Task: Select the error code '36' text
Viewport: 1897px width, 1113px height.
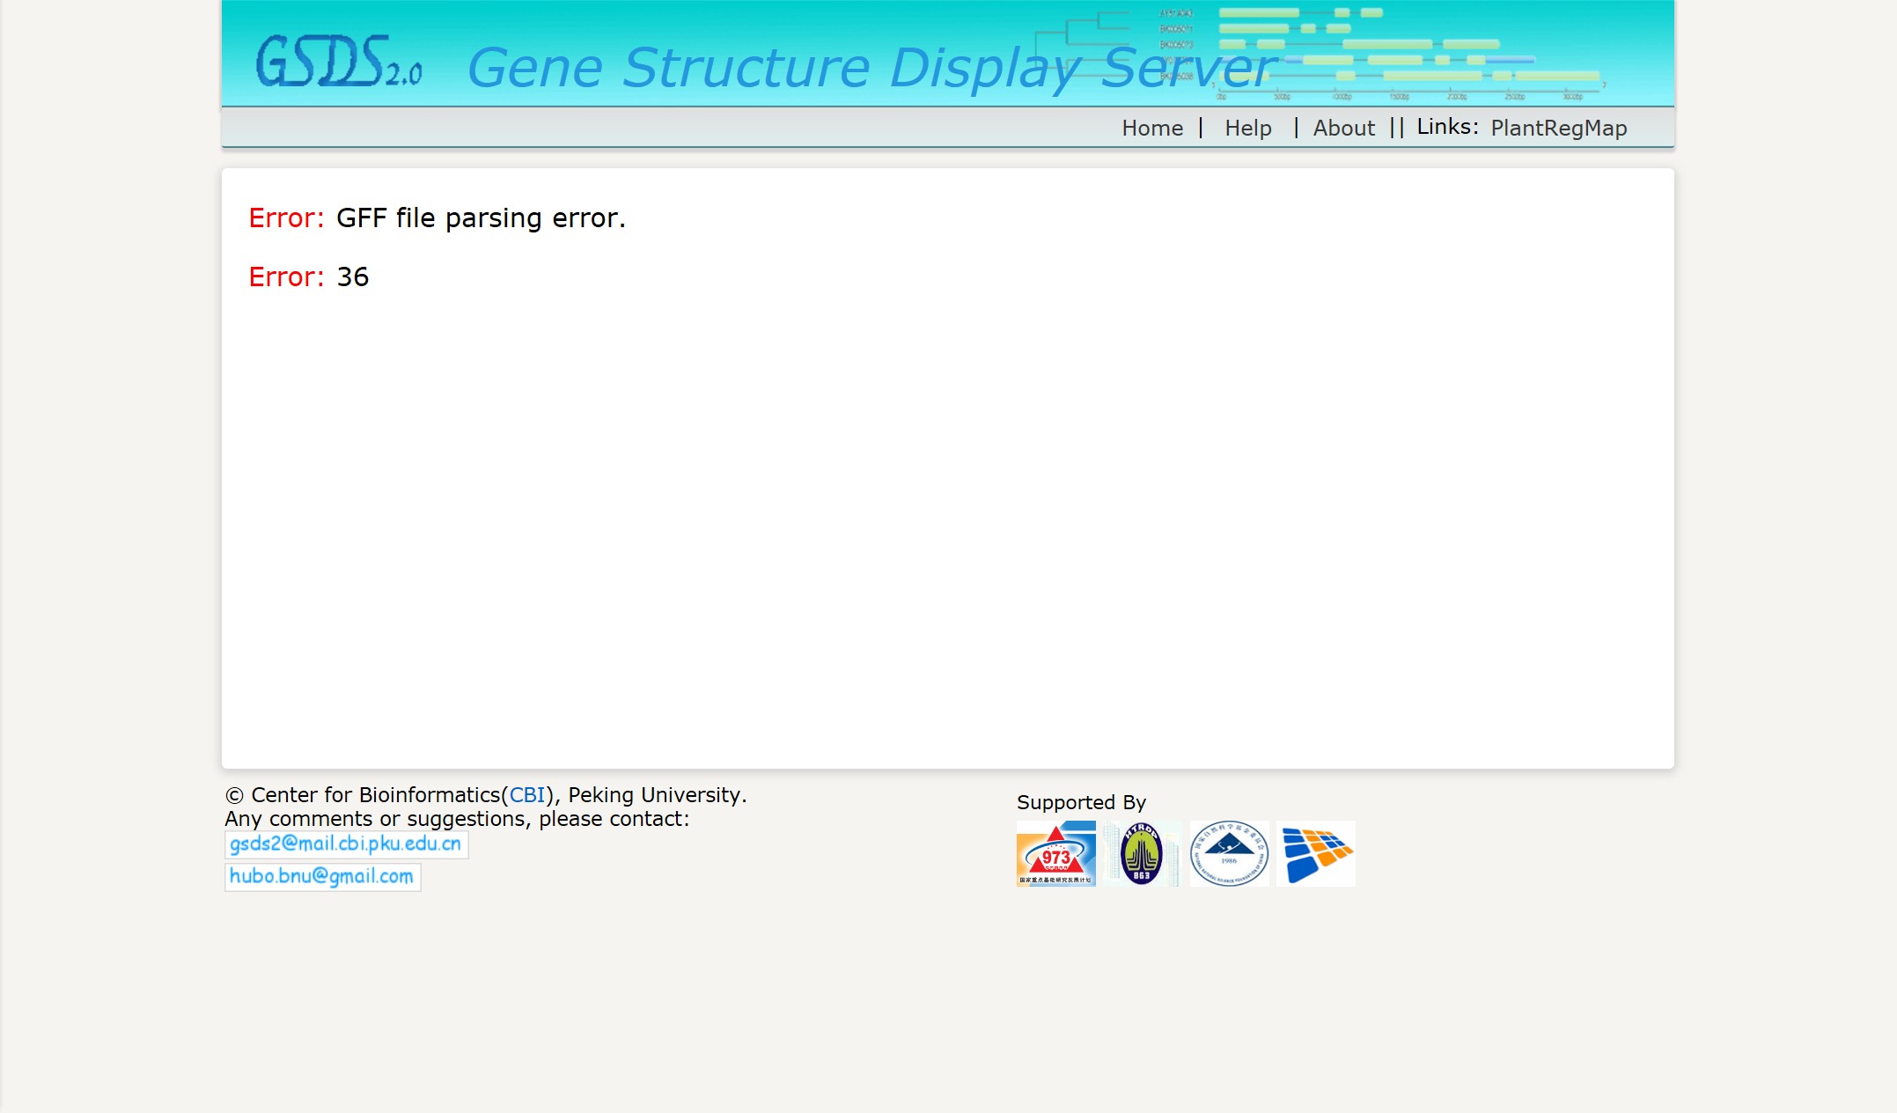Action: coord(352,277)
